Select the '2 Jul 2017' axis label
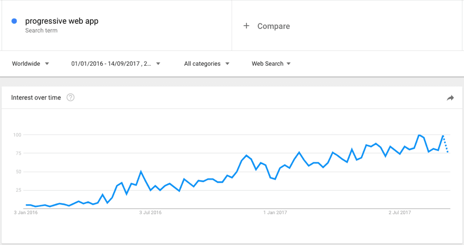This screenshot has width=464, height=245. [x=400, y=213]
